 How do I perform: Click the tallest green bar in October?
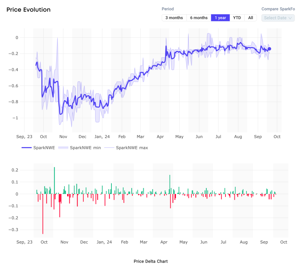pyautogui.click(x=54, y=180)
